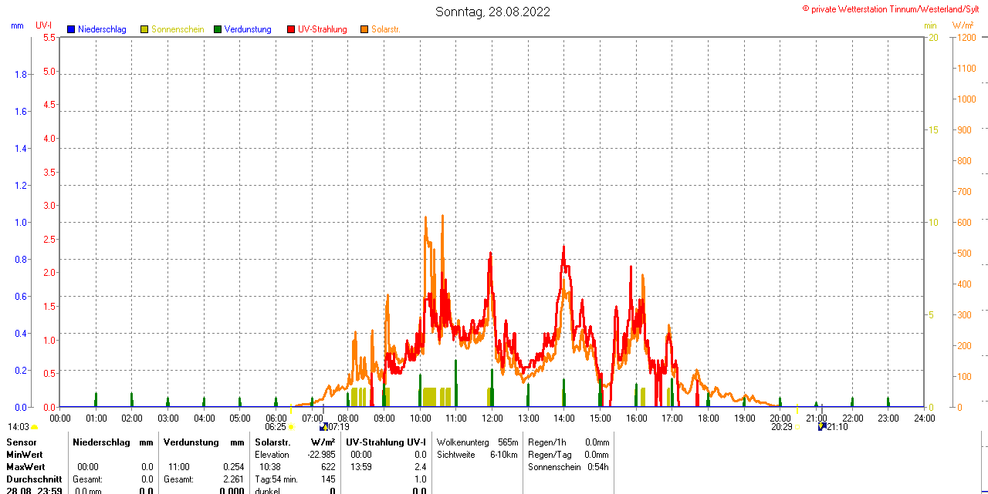Click the moon icon beside 21:10
Image resolution: width=988 pixels, height=494 pixels.
point(822,426)
